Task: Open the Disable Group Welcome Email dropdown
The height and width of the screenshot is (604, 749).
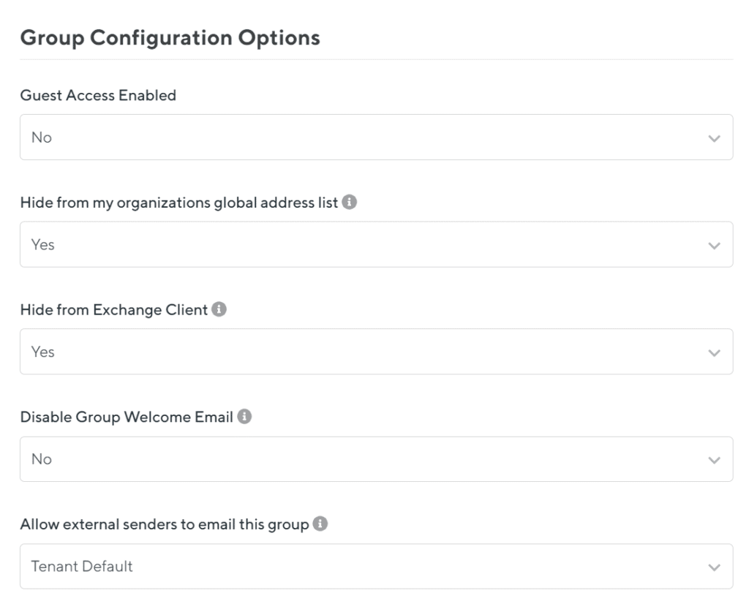Action: pyautogui.click(x=374, y=458)
